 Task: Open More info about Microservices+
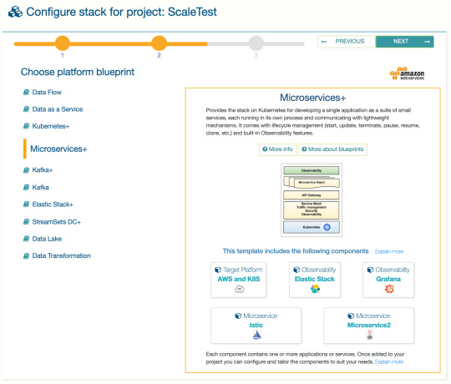(277, 149)
